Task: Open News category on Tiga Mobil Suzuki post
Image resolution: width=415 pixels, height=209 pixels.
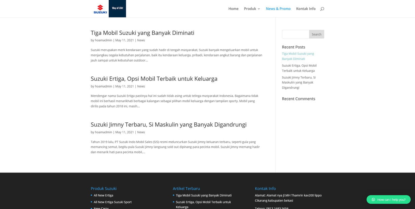Action: point(141,40)
